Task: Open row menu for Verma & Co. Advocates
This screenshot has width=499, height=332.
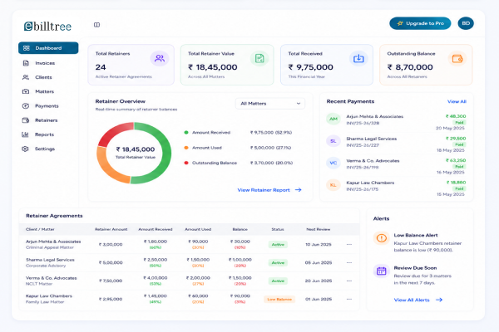Action: pyautogui.click(x=349, y=281)
